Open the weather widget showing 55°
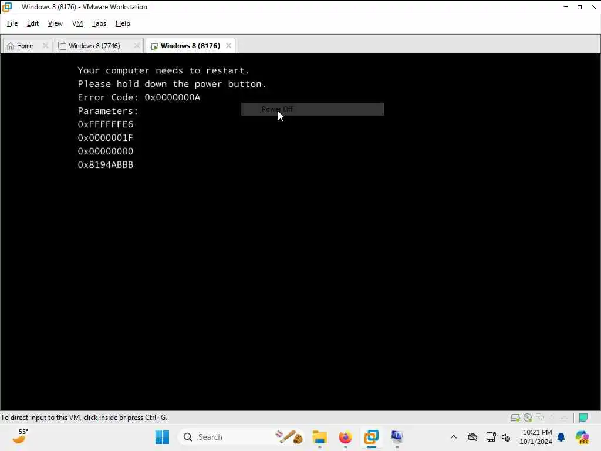Screen dimensions: 601x451 pyautogui.click(x=20, y=437)
